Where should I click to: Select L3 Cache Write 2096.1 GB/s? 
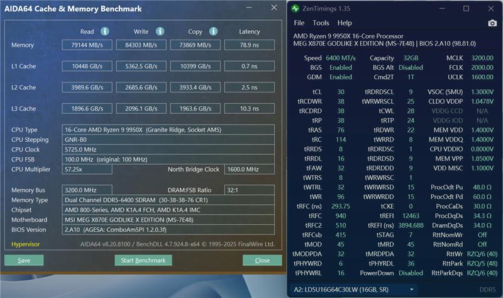pos(141,108)
